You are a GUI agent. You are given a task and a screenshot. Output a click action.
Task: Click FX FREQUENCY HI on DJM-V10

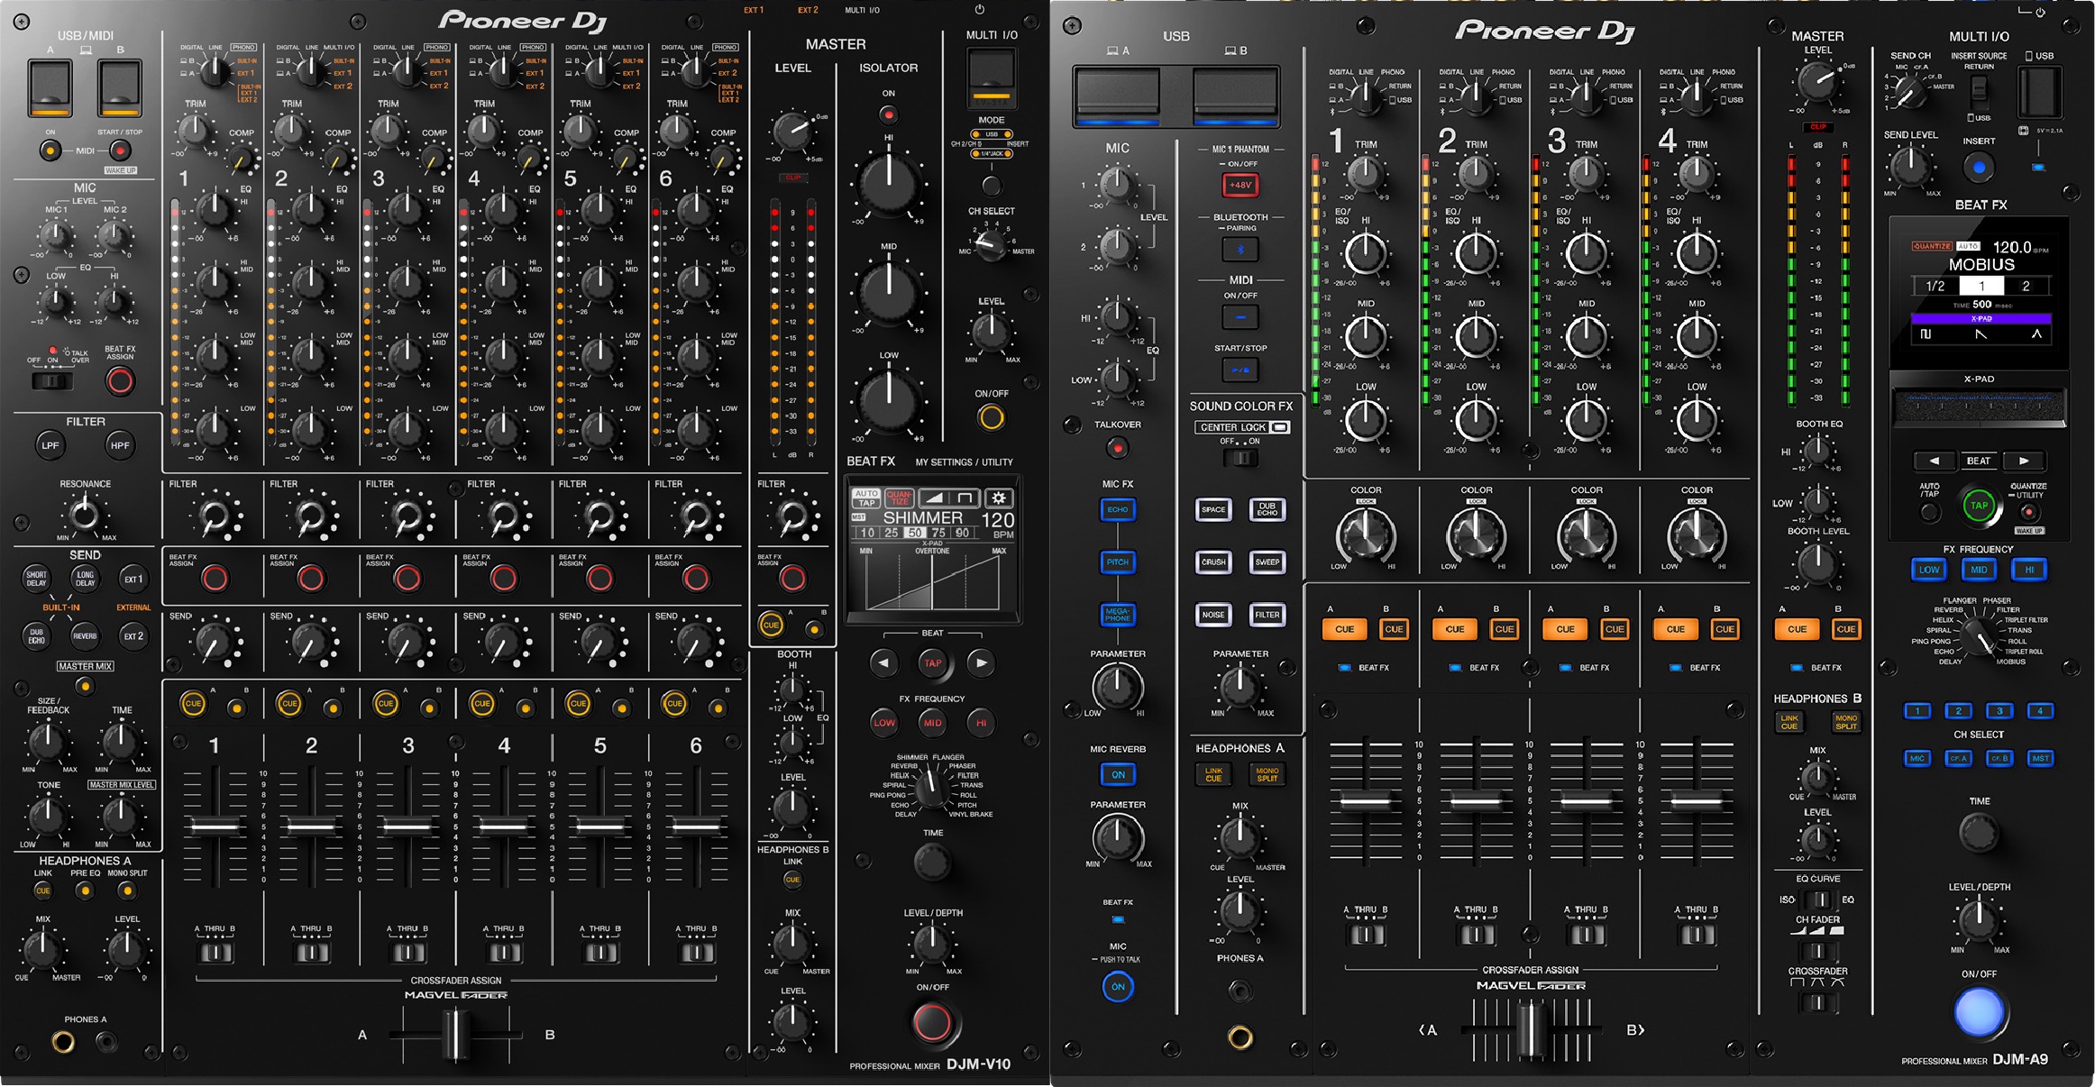click(x=981, y=722)
